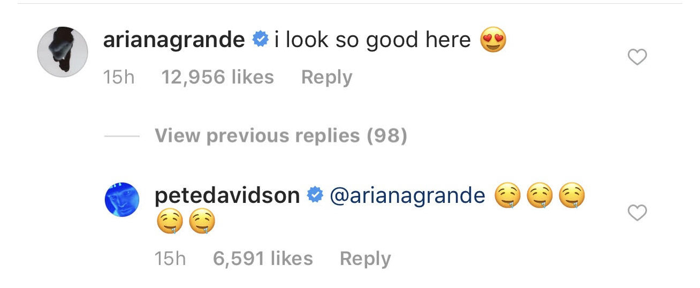The width and height of the screenshot is (700, 288).
Task: Tap the last drooling emoji on second line
Action: (202, 222)
